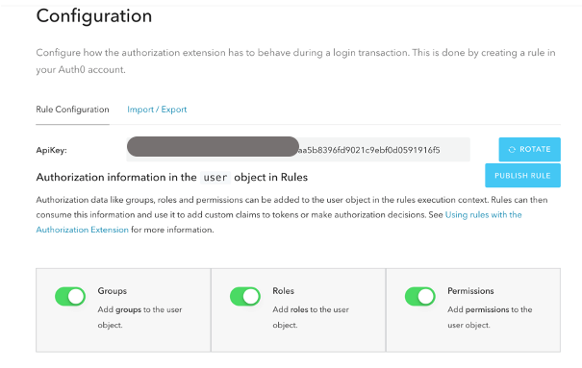Click 'Add permissions to the user object' description

pyautogui.click(x=490, y=317)
